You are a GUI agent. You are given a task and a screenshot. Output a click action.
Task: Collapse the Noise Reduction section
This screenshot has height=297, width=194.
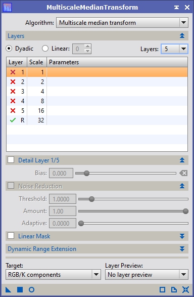[182, 186]
